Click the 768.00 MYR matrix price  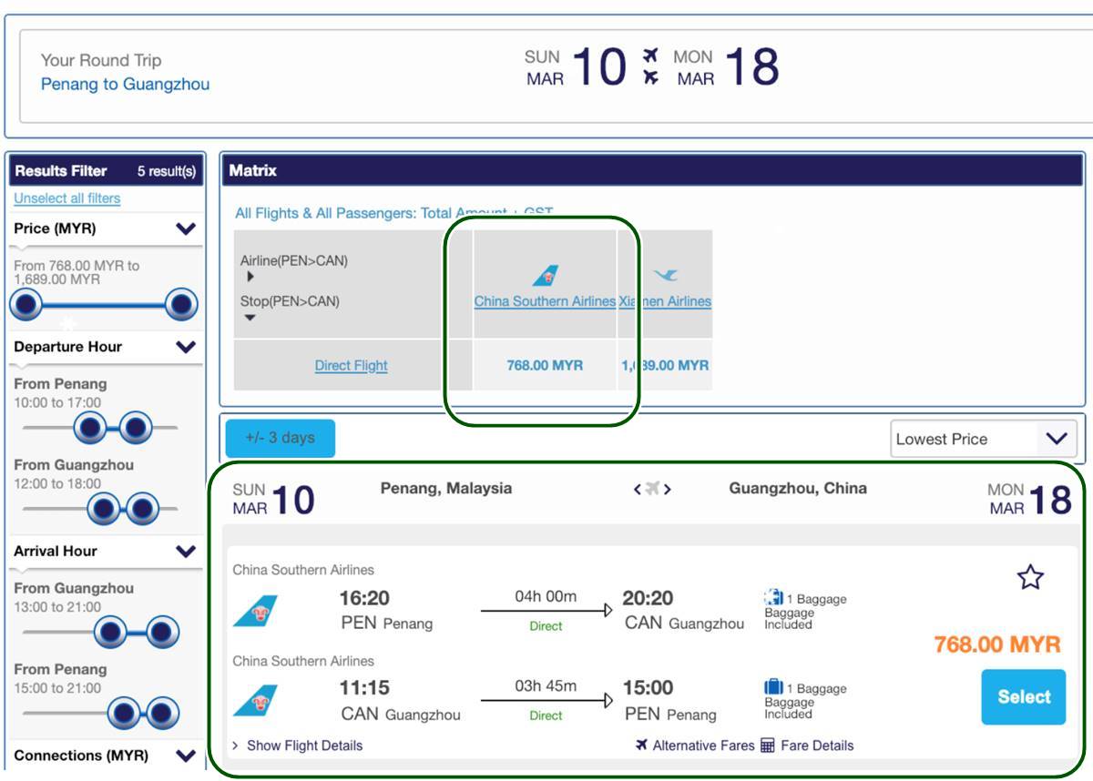pos(545,365)
